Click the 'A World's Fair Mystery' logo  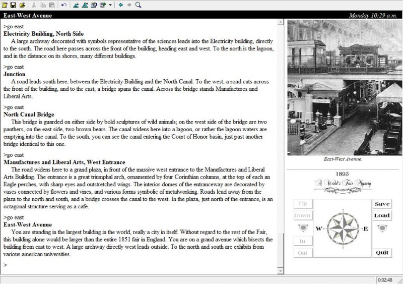(343, 187)
